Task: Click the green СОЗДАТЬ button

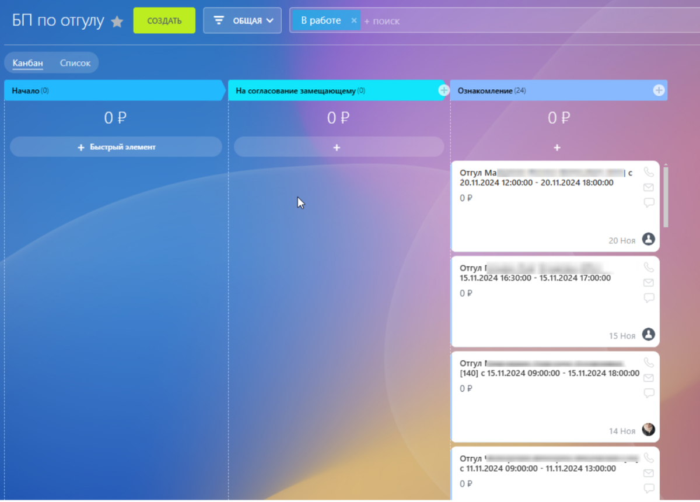Action: (x=164, y=20)
